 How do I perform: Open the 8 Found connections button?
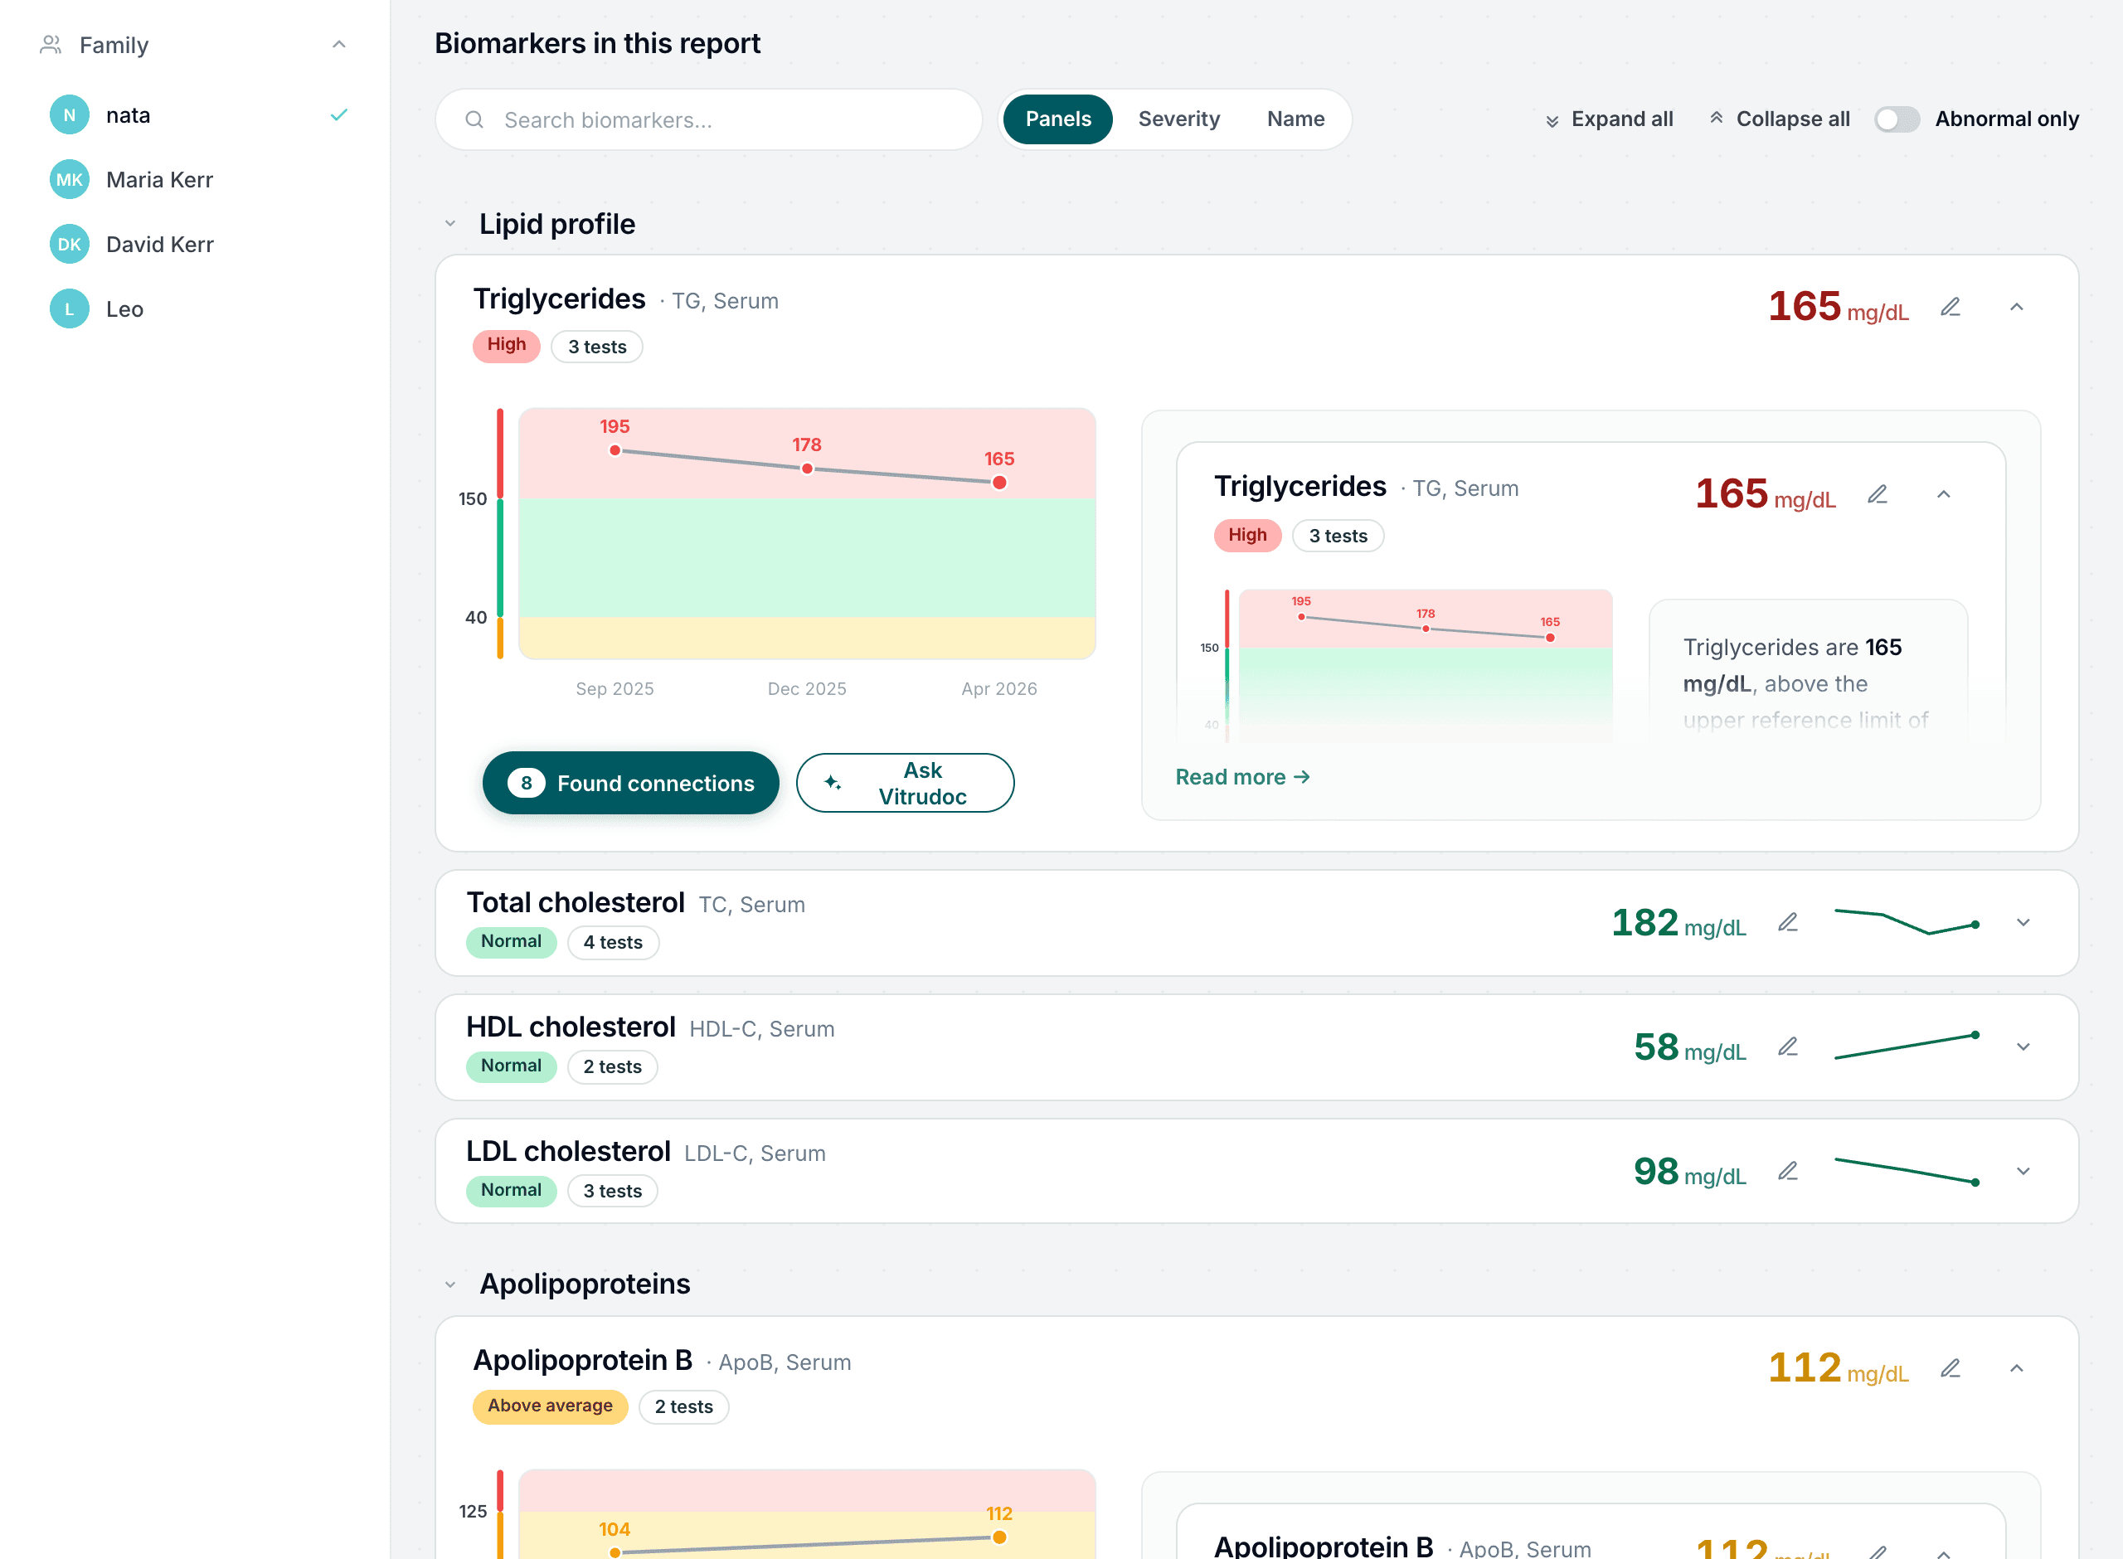pos(630,782)
